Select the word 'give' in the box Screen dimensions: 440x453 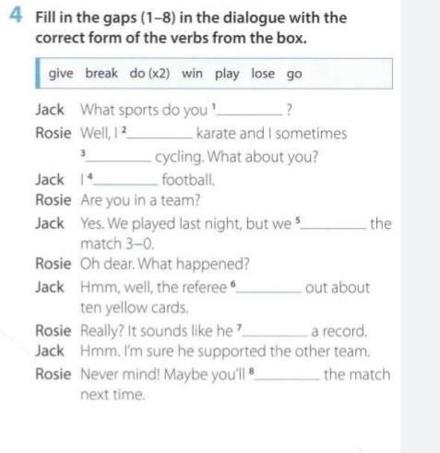(61, 74)
